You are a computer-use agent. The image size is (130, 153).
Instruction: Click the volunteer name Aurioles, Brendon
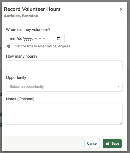pyautogui.click(x=21, y=16)
